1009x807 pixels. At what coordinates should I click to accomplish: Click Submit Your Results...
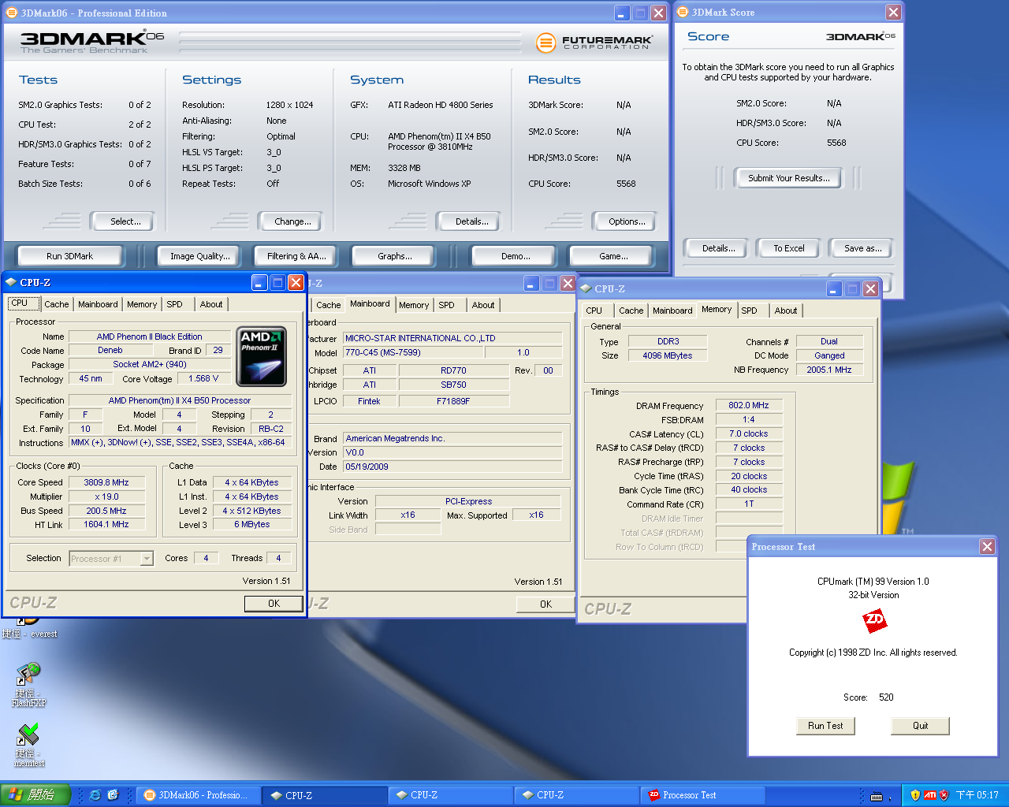pos(788,178)
